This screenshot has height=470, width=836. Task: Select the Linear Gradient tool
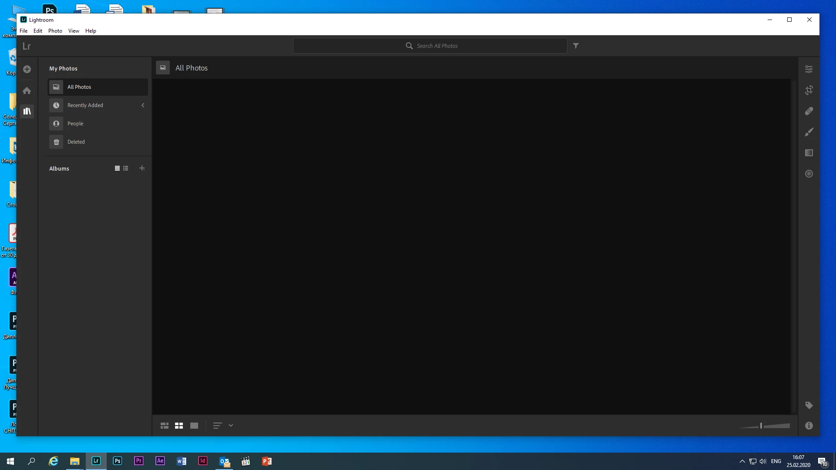[x=809, y=153]
